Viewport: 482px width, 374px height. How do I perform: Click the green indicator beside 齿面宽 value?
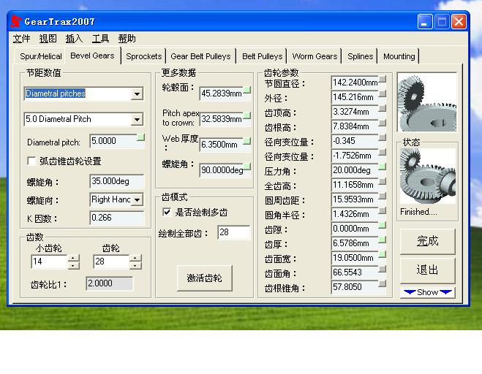382,254
